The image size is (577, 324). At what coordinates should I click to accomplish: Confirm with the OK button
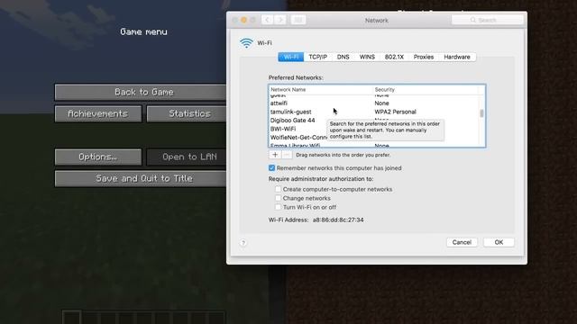(499, 242)
